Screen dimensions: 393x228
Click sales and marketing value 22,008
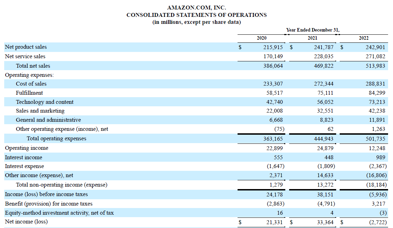coord(274,111)
